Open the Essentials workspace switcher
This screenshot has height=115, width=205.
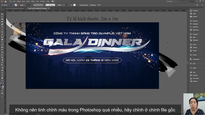click(170, 1)
